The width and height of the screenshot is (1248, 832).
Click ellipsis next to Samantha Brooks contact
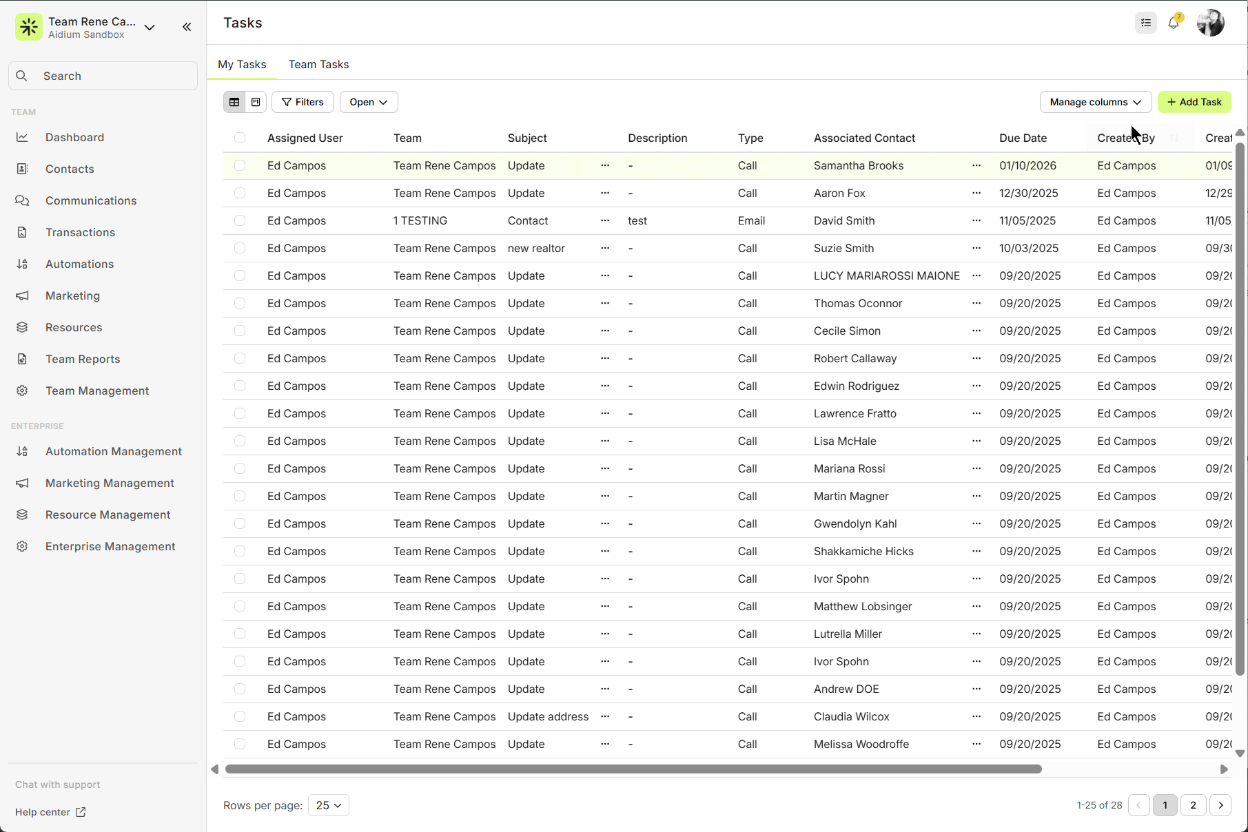point(976,165)
